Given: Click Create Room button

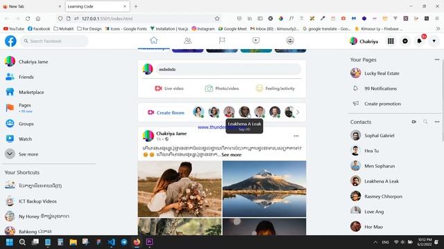Looking at the screenshot, I should (x=166, y=112).
